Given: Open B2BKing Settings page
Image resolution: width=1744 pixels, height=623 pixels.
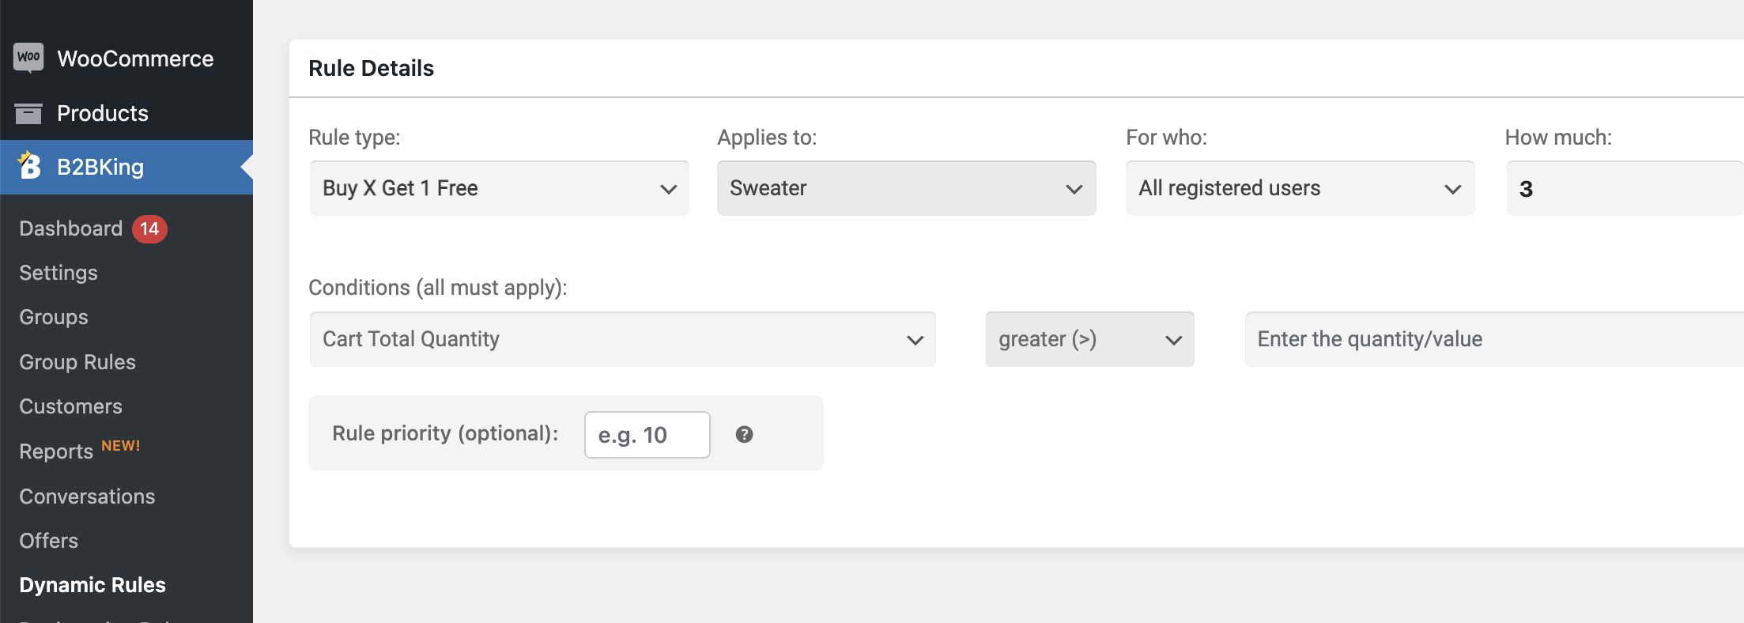Looking at the screenshot, I should [59, 273].
